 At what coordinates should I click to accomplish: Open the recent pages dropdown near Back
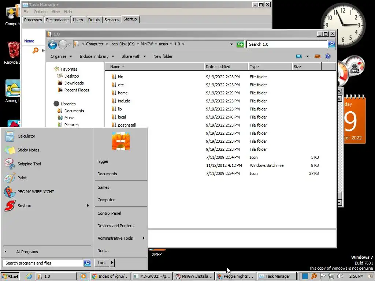click(x=70, y=44)
